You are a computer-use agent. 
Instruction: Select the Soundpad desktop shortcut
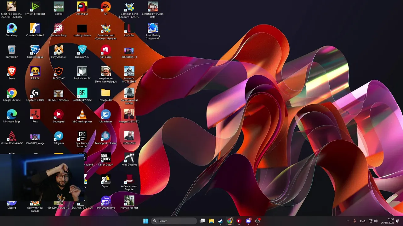[x=59, y=116]
